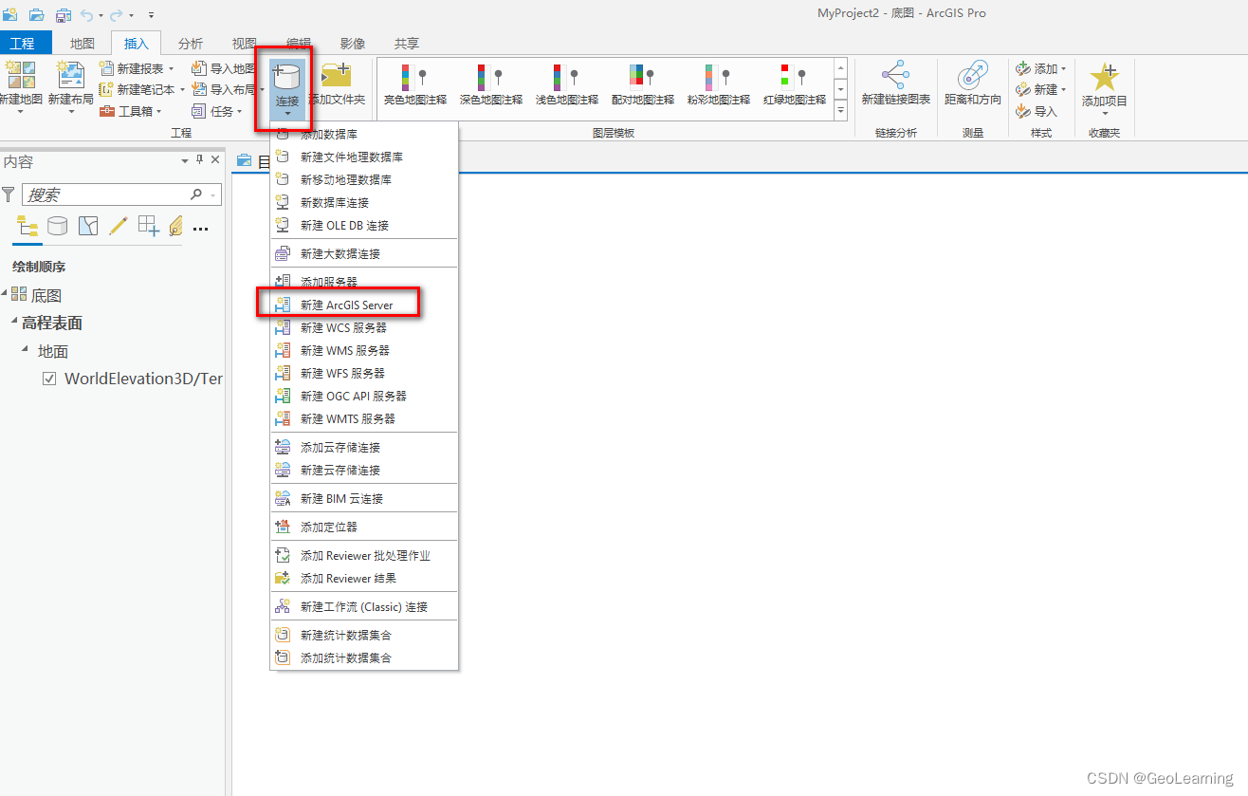Viewport: 1248px width, 796px height.
Task: Open the 连接 dropdown arrow
Action: tap(286, 113)
